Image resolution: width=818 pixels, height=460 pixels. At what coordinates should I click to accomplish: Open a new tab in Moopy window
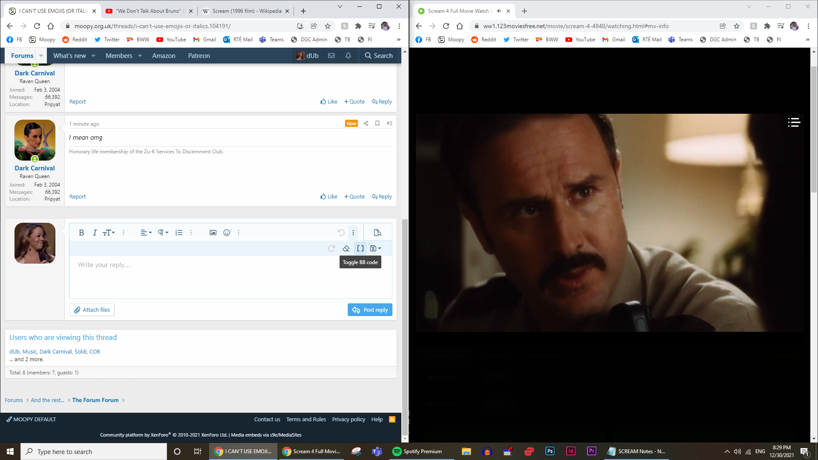pyautogui.click(x=303, y=11)
